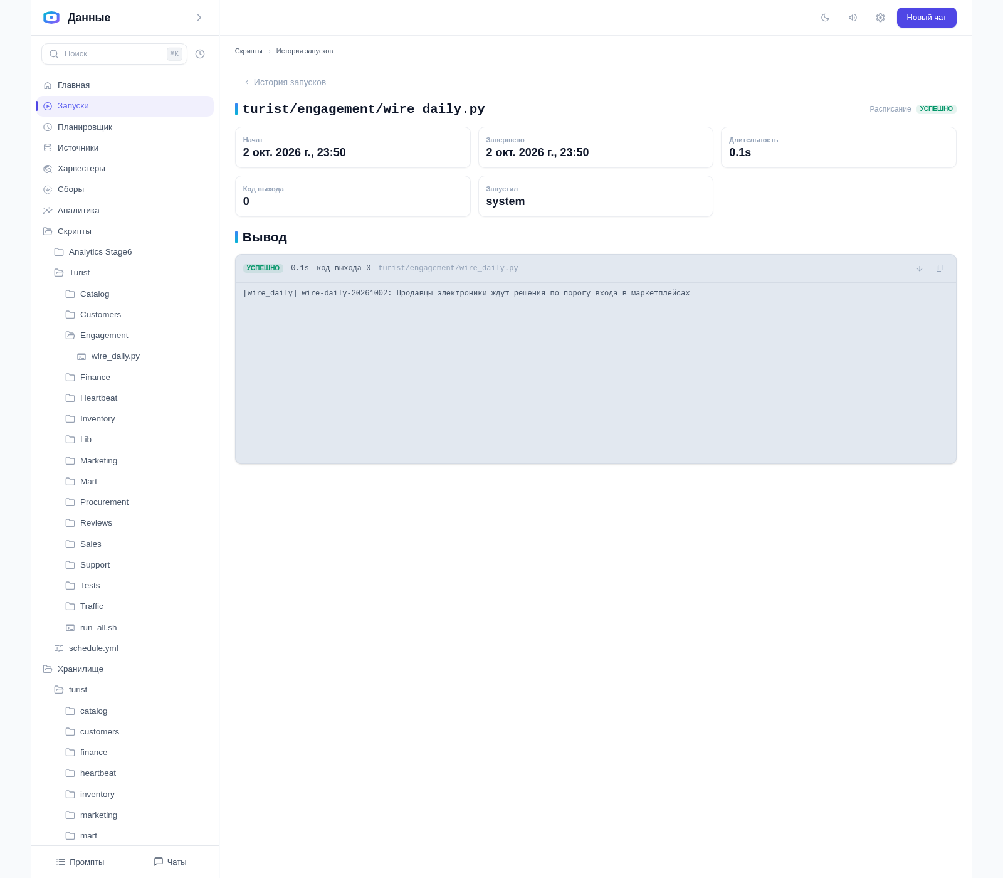Screen dimensions: 1003x878
Task: Click the Харвестеры icon
Action: [x=48, y=169]
